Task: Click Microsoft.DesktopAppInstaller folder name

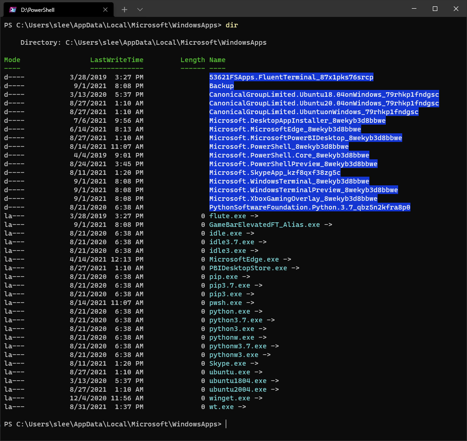Action: pos(297,121)
